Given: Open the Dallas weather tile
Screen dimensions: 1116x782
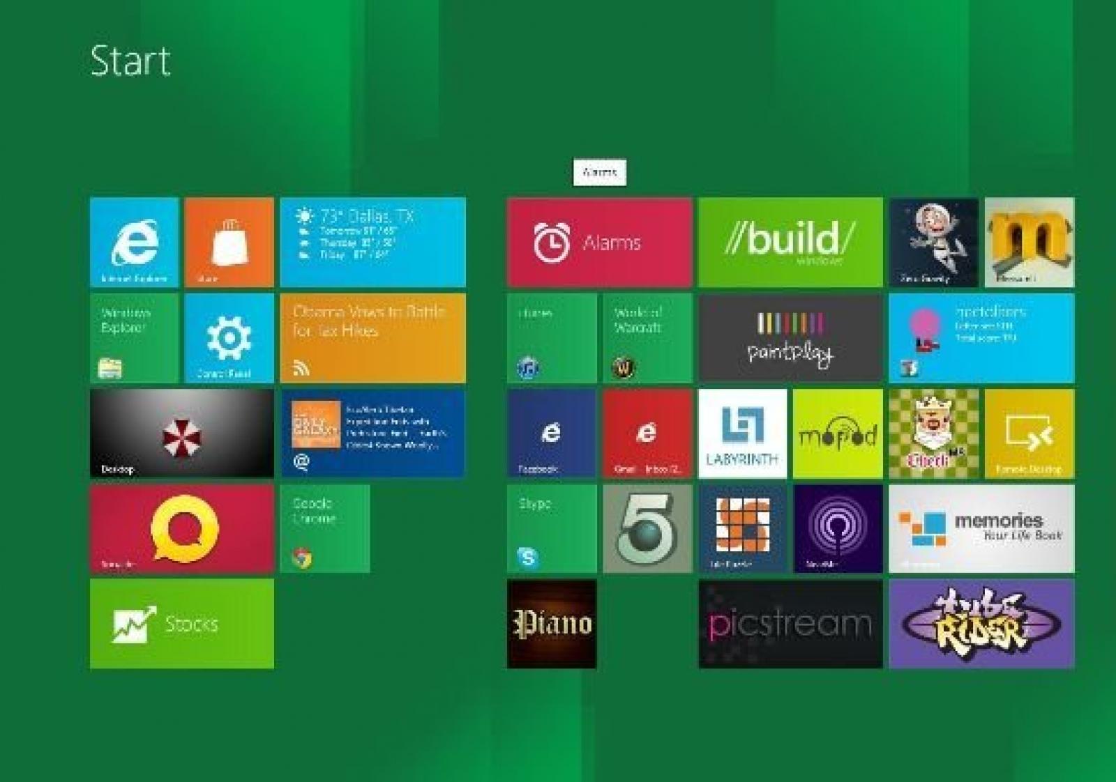Looking at the screenshot, I should click(372, 242).
